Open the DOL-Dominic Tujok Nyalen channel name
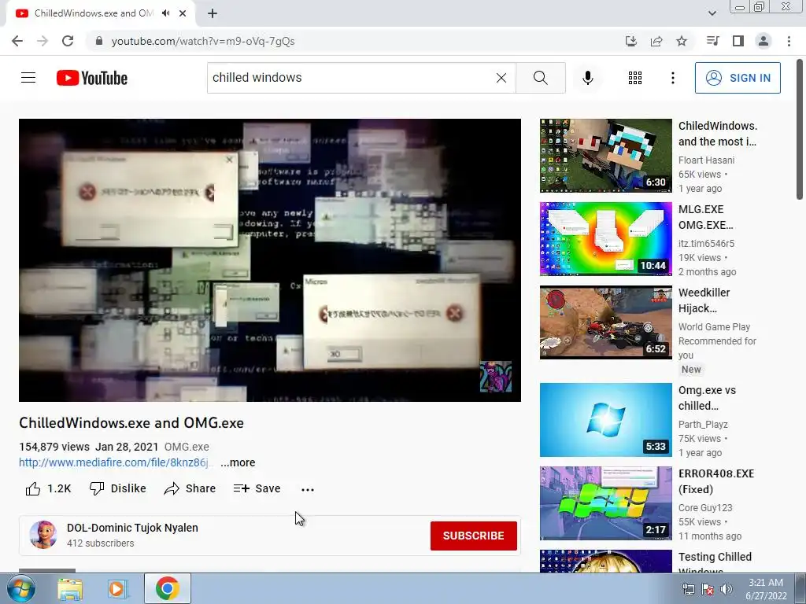 coord(132,528)
